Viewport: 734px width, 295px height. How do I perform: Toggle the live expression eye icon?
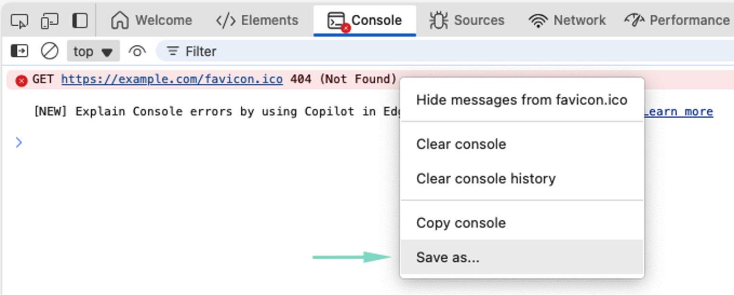pos(137,51)
